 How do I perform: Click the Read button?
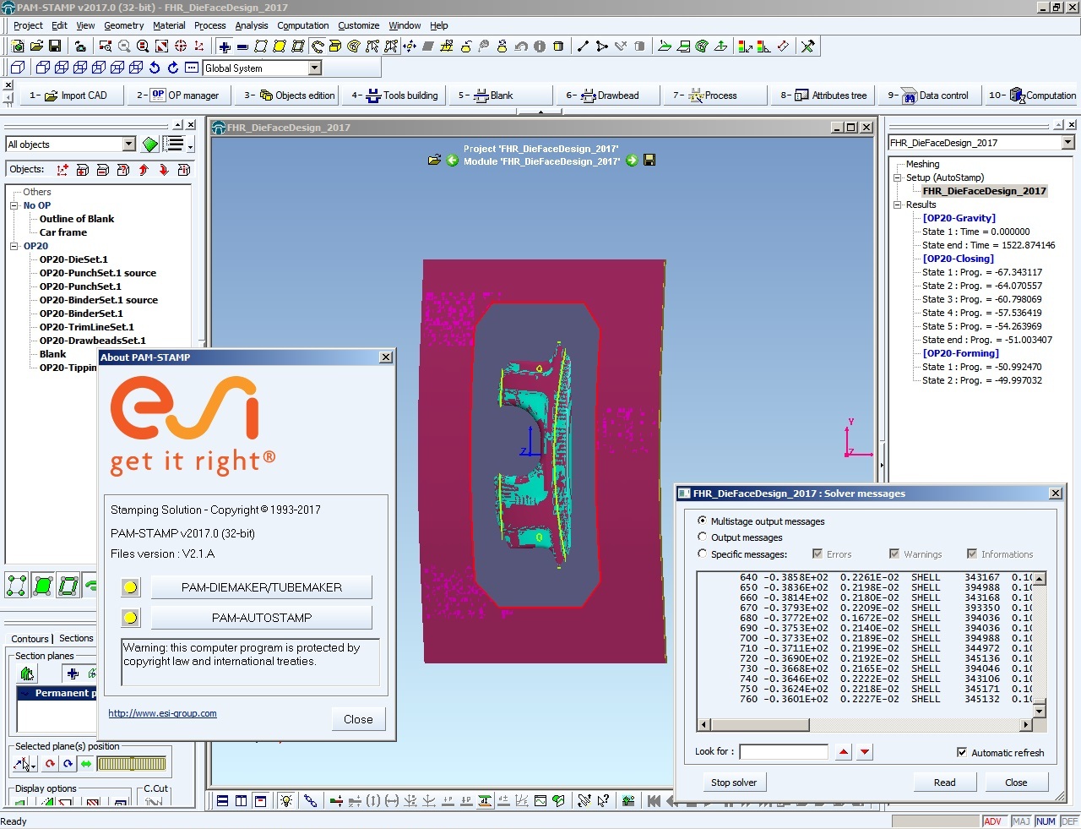(945, 783)
